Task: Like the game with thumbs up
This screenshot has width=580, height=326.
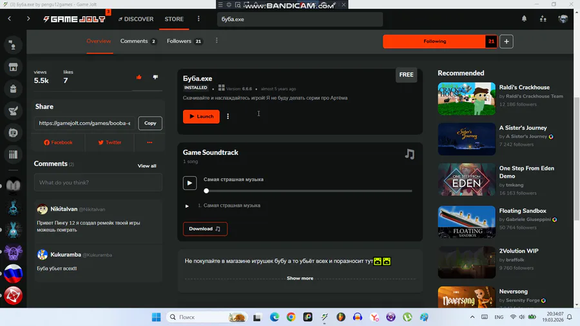Action: pyautogui.click(x=139, y=77)
